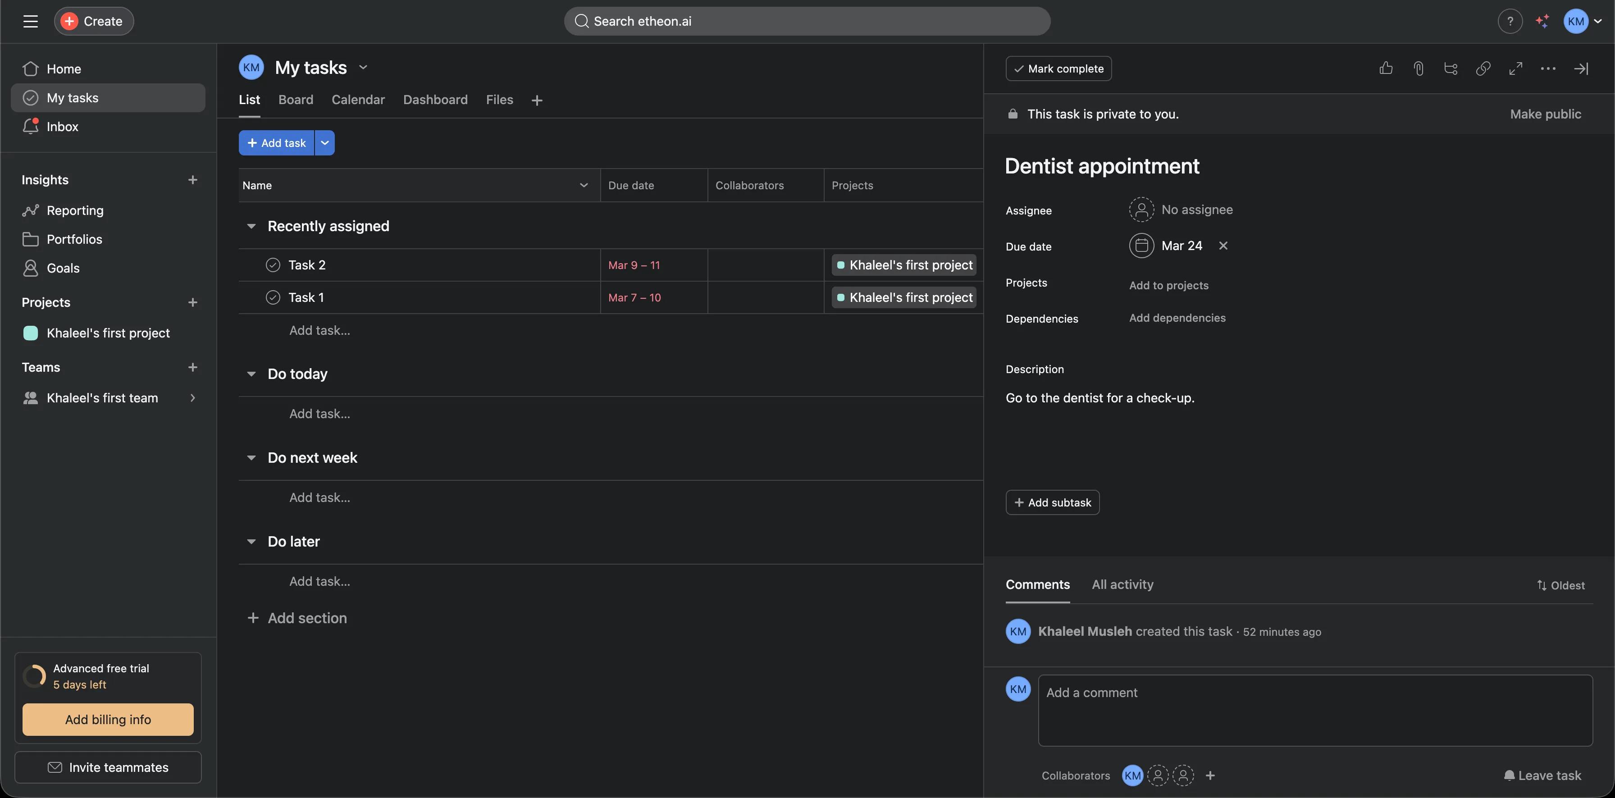Screen dimensions: 1615x798
Task: Expand Khaleel's first team chevron
Action: click(192, 398)
